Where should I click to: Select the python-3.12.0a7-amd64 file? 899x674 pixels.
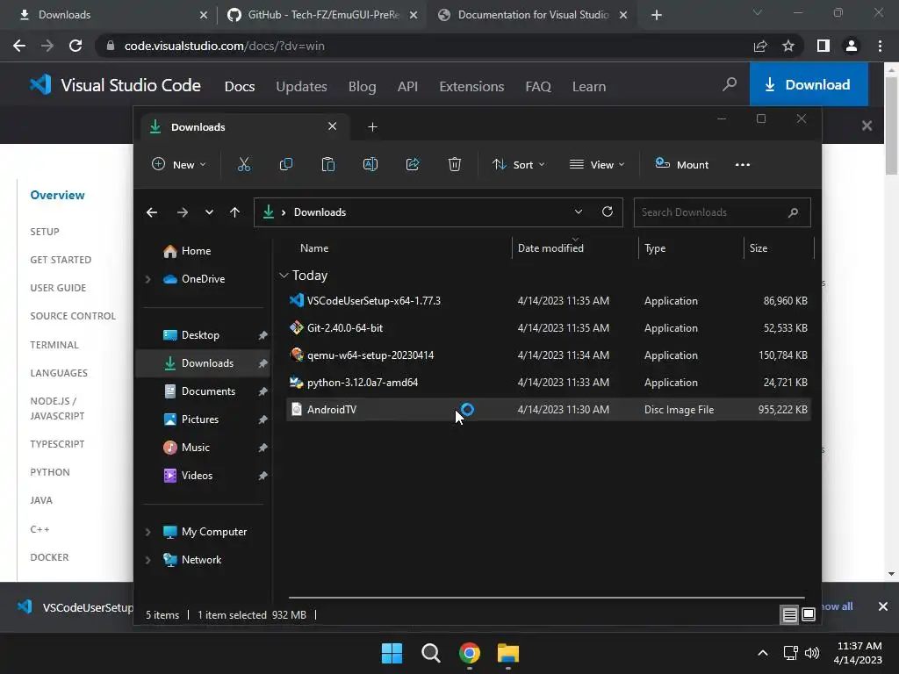549,383
